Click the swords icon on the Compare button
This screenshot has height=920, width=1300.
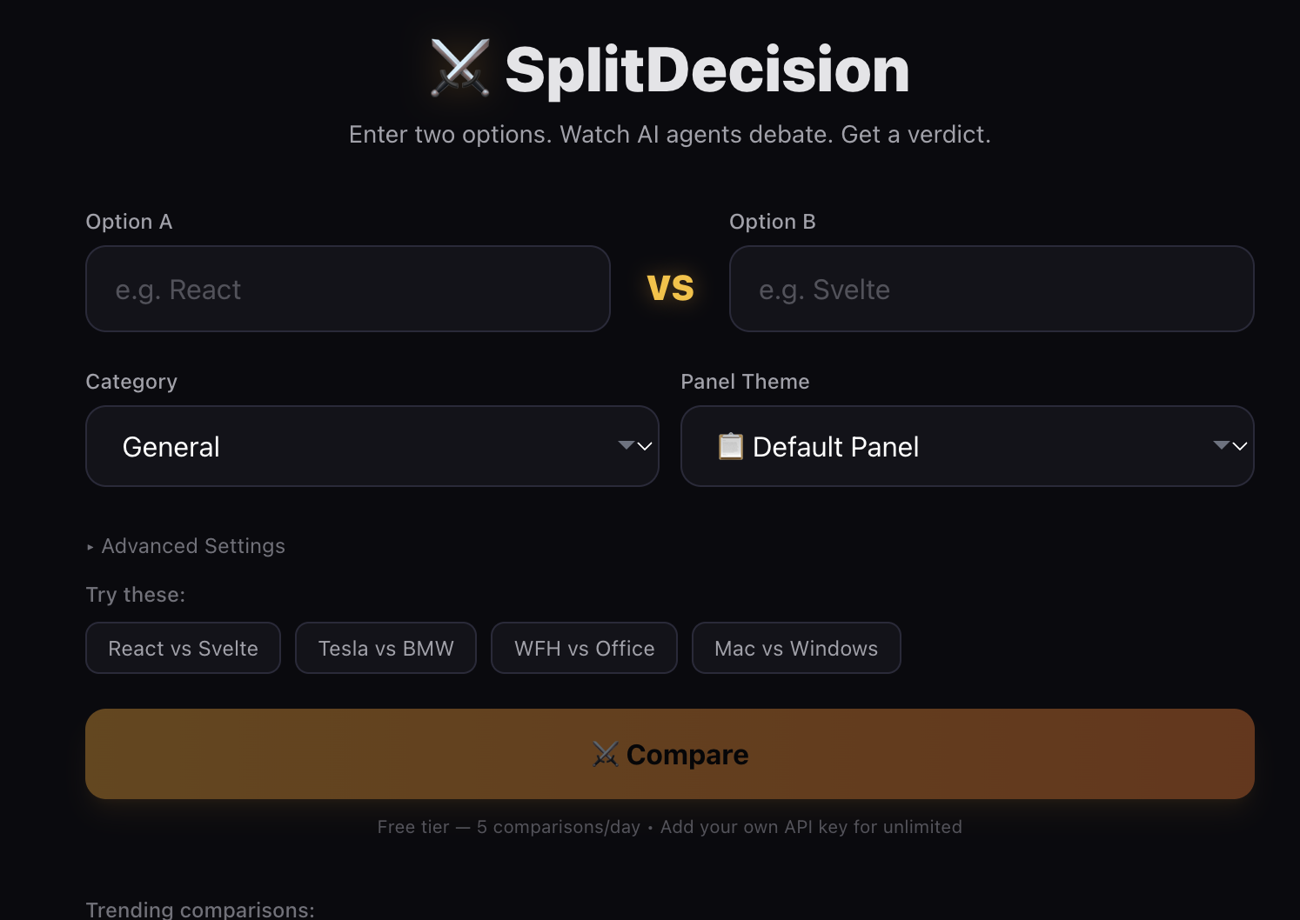(x=606, y=754)
